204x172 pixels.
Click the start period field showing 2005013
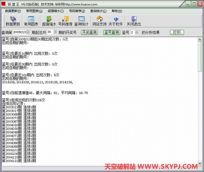tap(20, 32)
